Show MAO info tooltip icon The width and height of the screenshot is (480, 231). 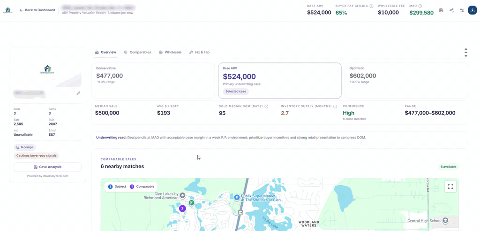pos(420,6)
